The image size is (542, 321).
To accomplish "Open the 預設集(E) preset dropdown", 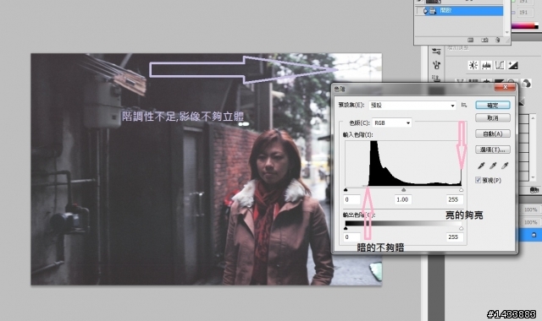I will [412, 105].
